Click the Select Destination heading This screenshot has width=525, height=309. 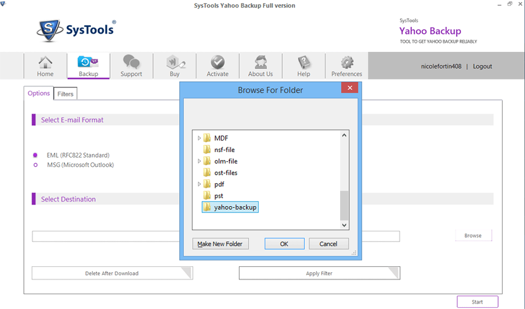[68, 199]
